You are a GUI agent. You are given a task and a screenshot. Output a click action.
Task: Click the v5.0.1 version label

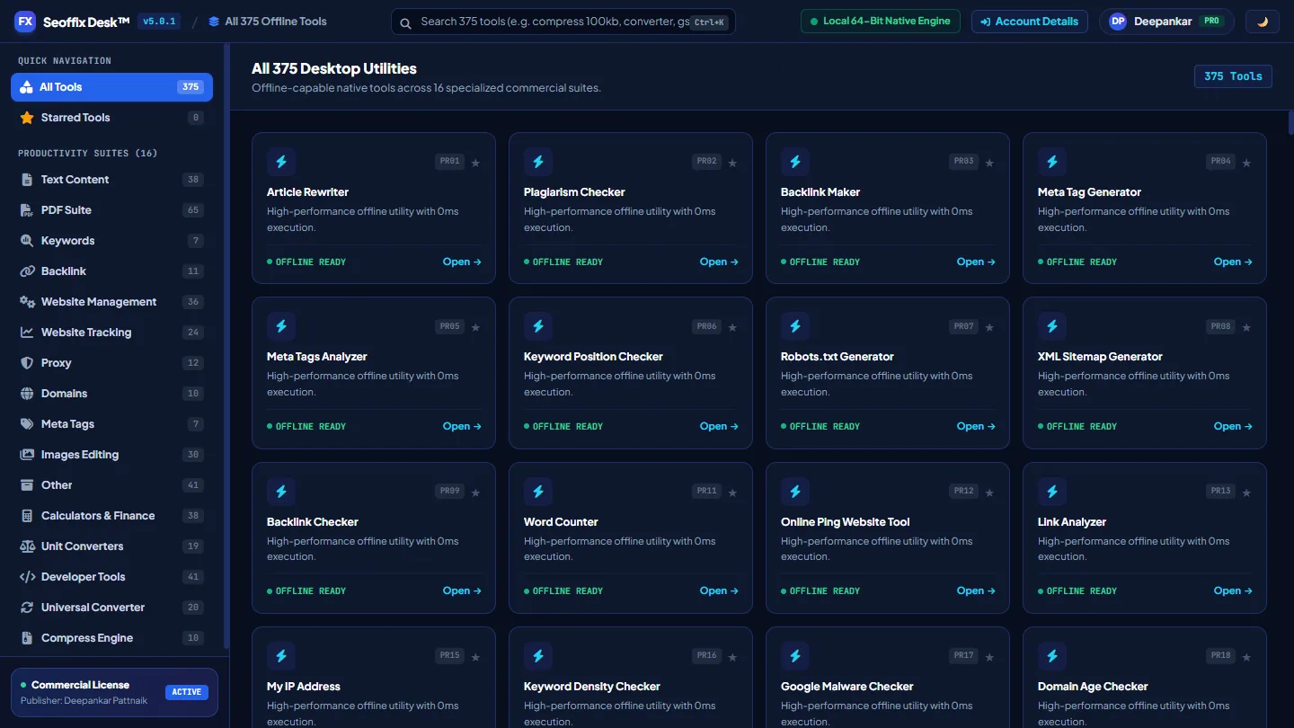point(159,22)
